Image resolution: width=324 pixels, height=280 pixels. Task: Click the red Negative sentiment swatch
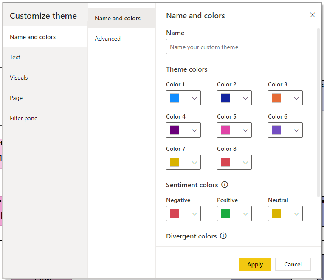point(175,213)
